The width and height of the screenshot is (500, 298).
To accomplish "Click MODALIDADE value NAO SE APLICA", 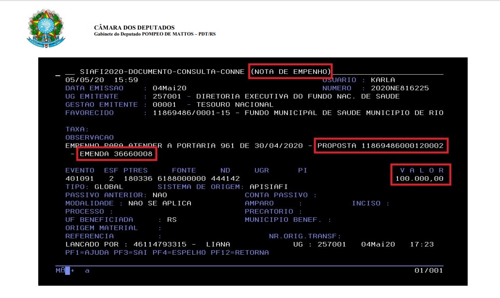I will tap(160, 204).
